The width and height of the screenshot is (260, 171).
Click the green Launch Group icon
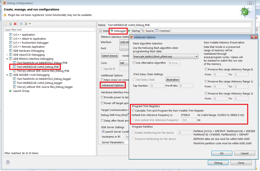point(11,91)
